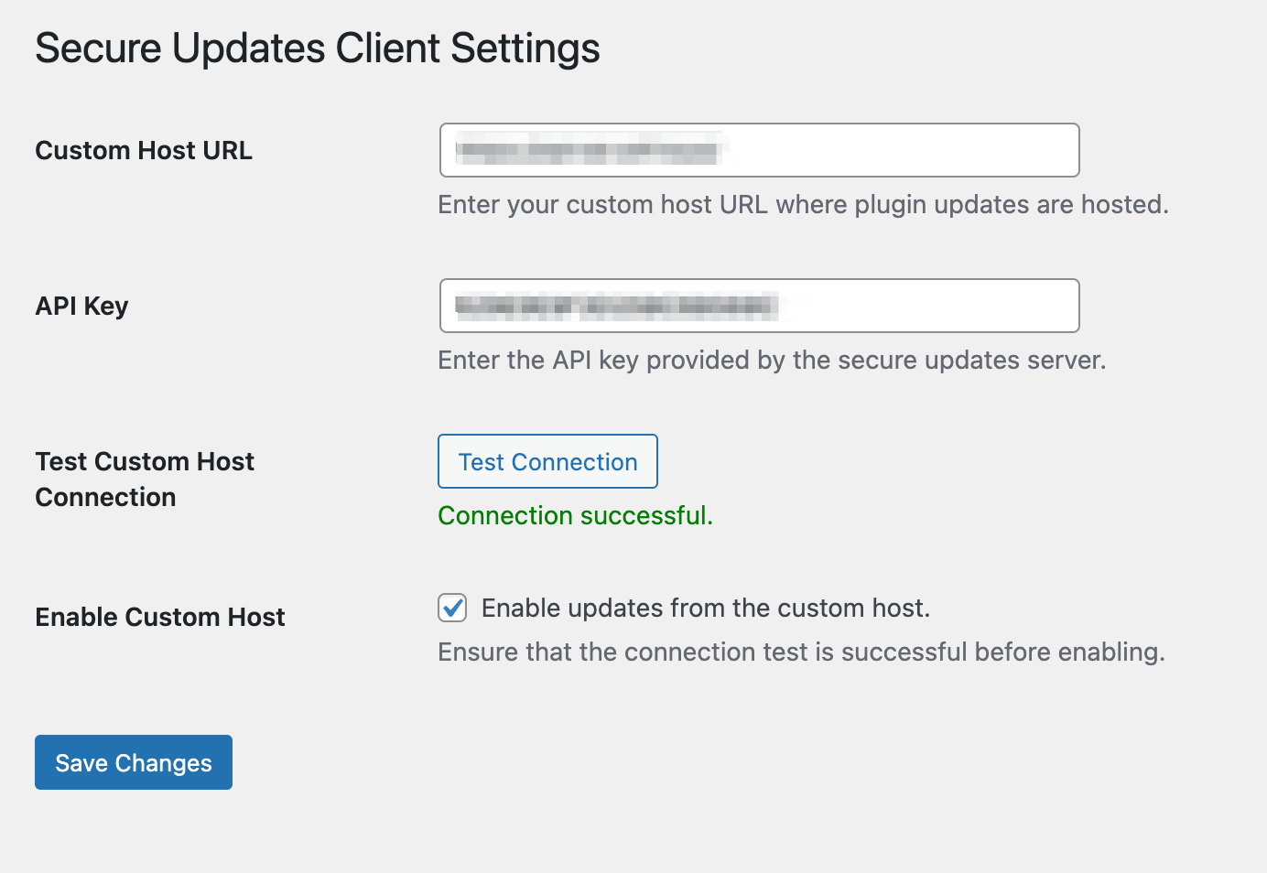Image resolution: width=1267 pixels, height=873 pixels.
Task: Click the blue checkmark in the Enable Custom Host row
Action: coord(452,608)
